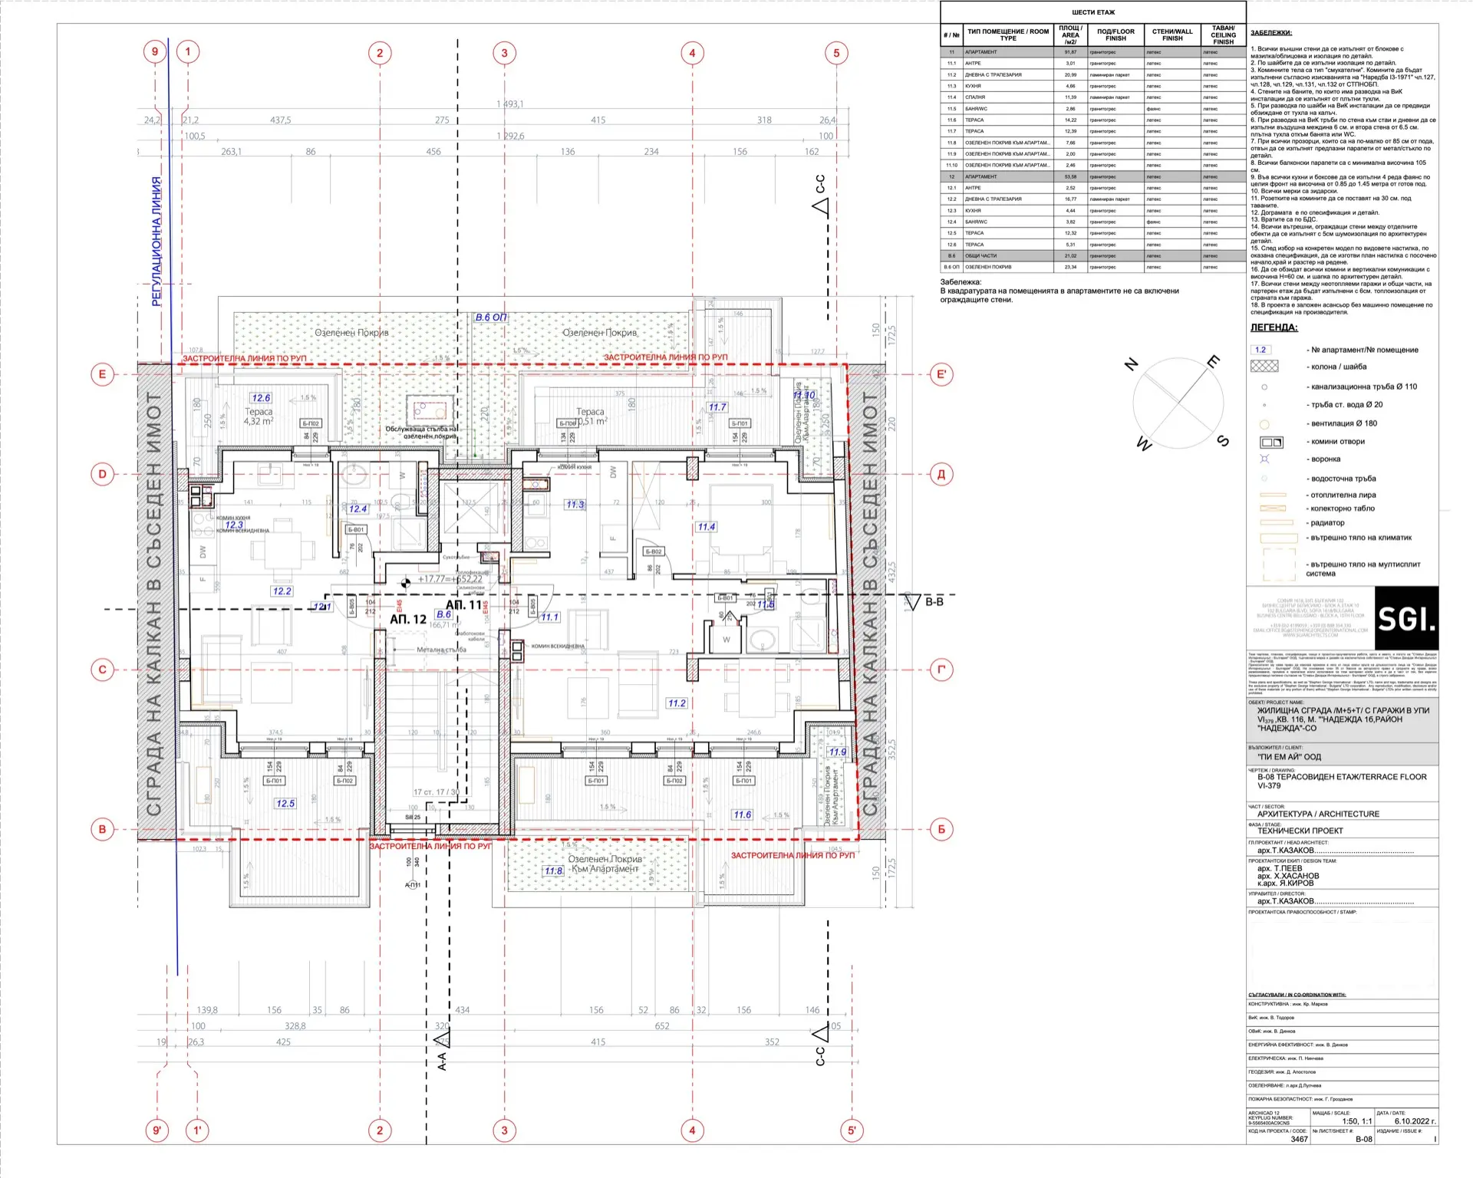Image resolution: width=1473 pixels, height=1178 pixels.
Task: Click the ЛЕГЕНДА heading
Action: click(1274, 327)
